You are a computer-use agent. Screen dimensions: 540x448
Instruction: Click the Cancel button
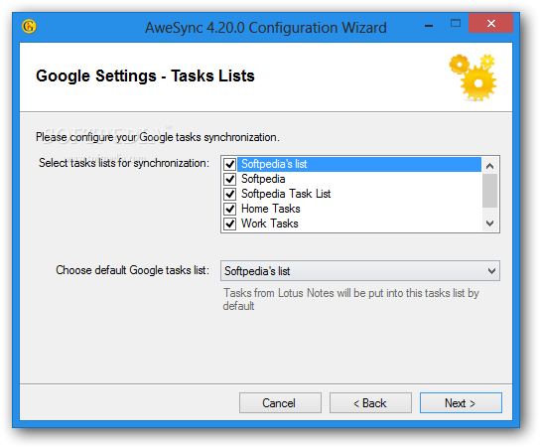pos(280,402)
